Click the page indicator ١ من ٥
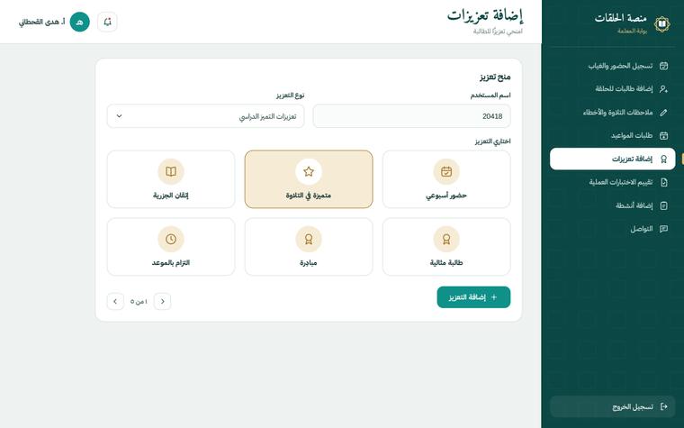The height and width of the screenshot is (428, 684). tap(139, 302)
